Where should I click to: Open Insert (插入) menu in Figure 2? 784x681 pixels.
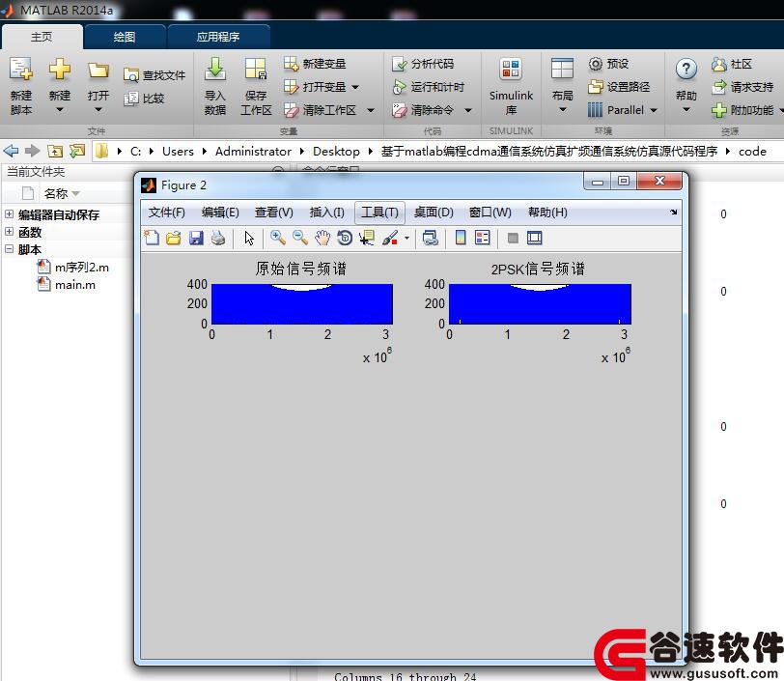click(326, 213)
